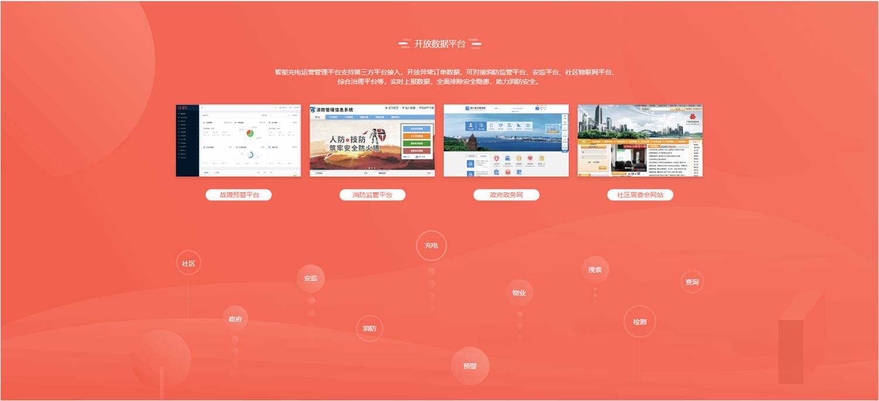Select the 社区 bubble
Screen dimensions: 879x401
coord(188,263)
